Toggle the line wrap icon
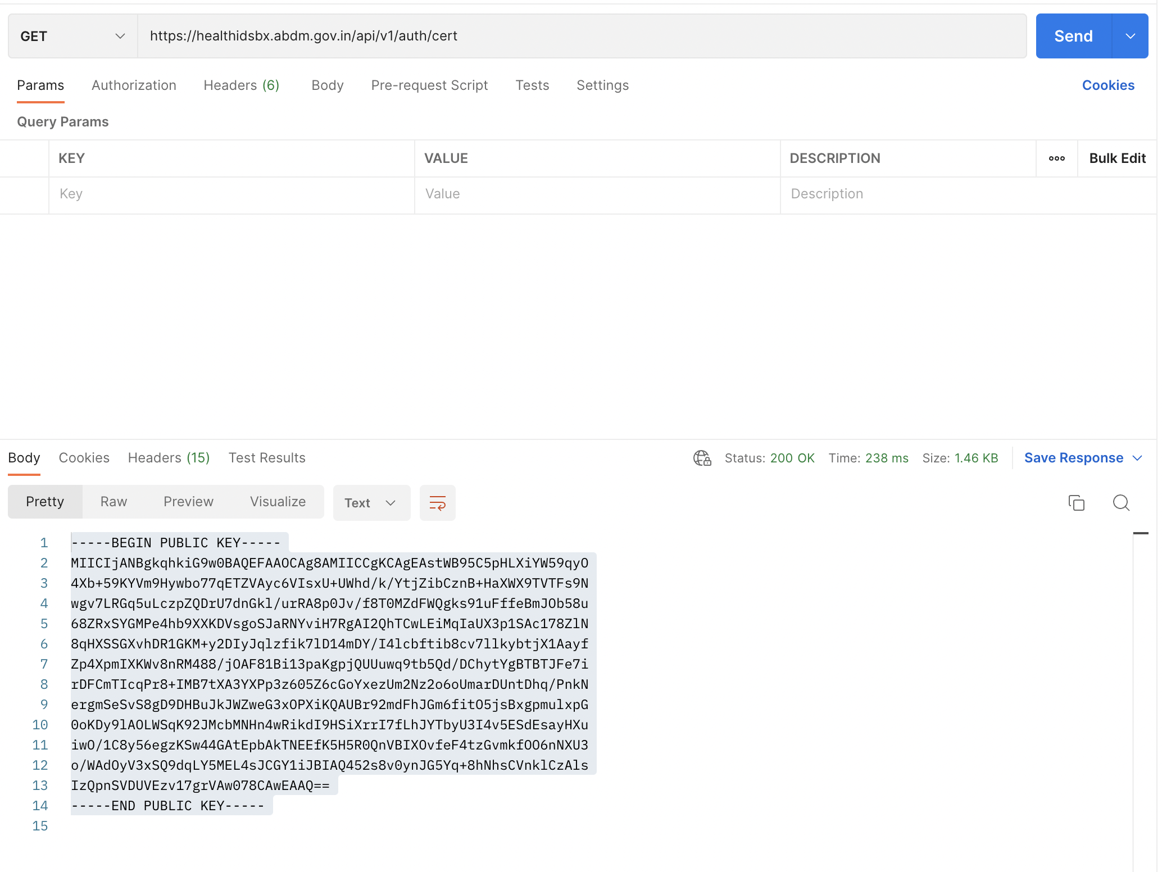Image resolution: width=1162 pixels, height=872 pixels. tap(437, 503)
